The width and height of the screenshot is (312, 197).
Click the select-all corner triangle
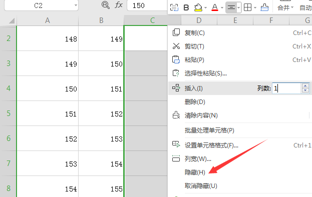pyautogui.click(x=12, y=20)
